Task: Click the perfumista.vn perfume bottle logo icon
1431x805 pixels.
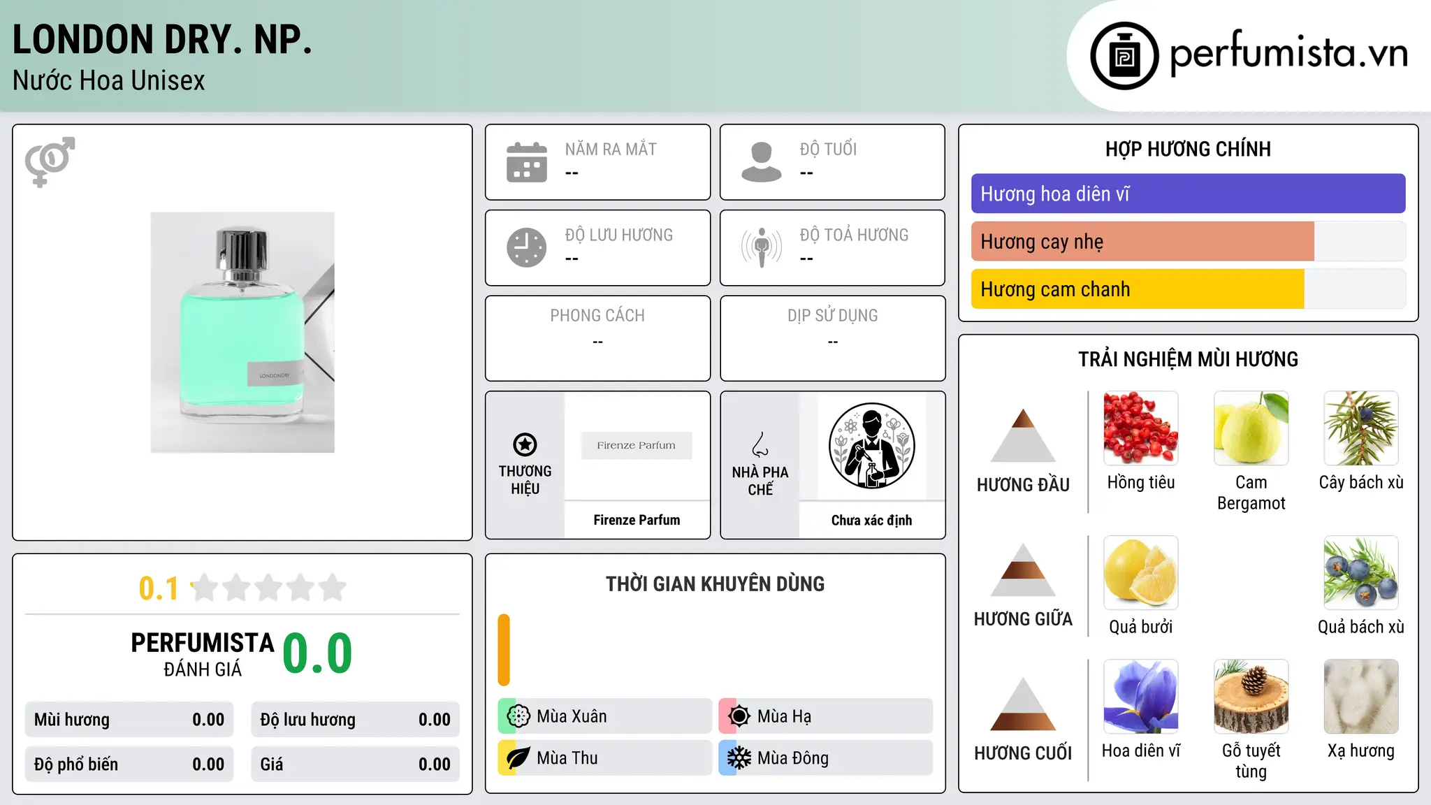Action: click(x=1124, y=56)
